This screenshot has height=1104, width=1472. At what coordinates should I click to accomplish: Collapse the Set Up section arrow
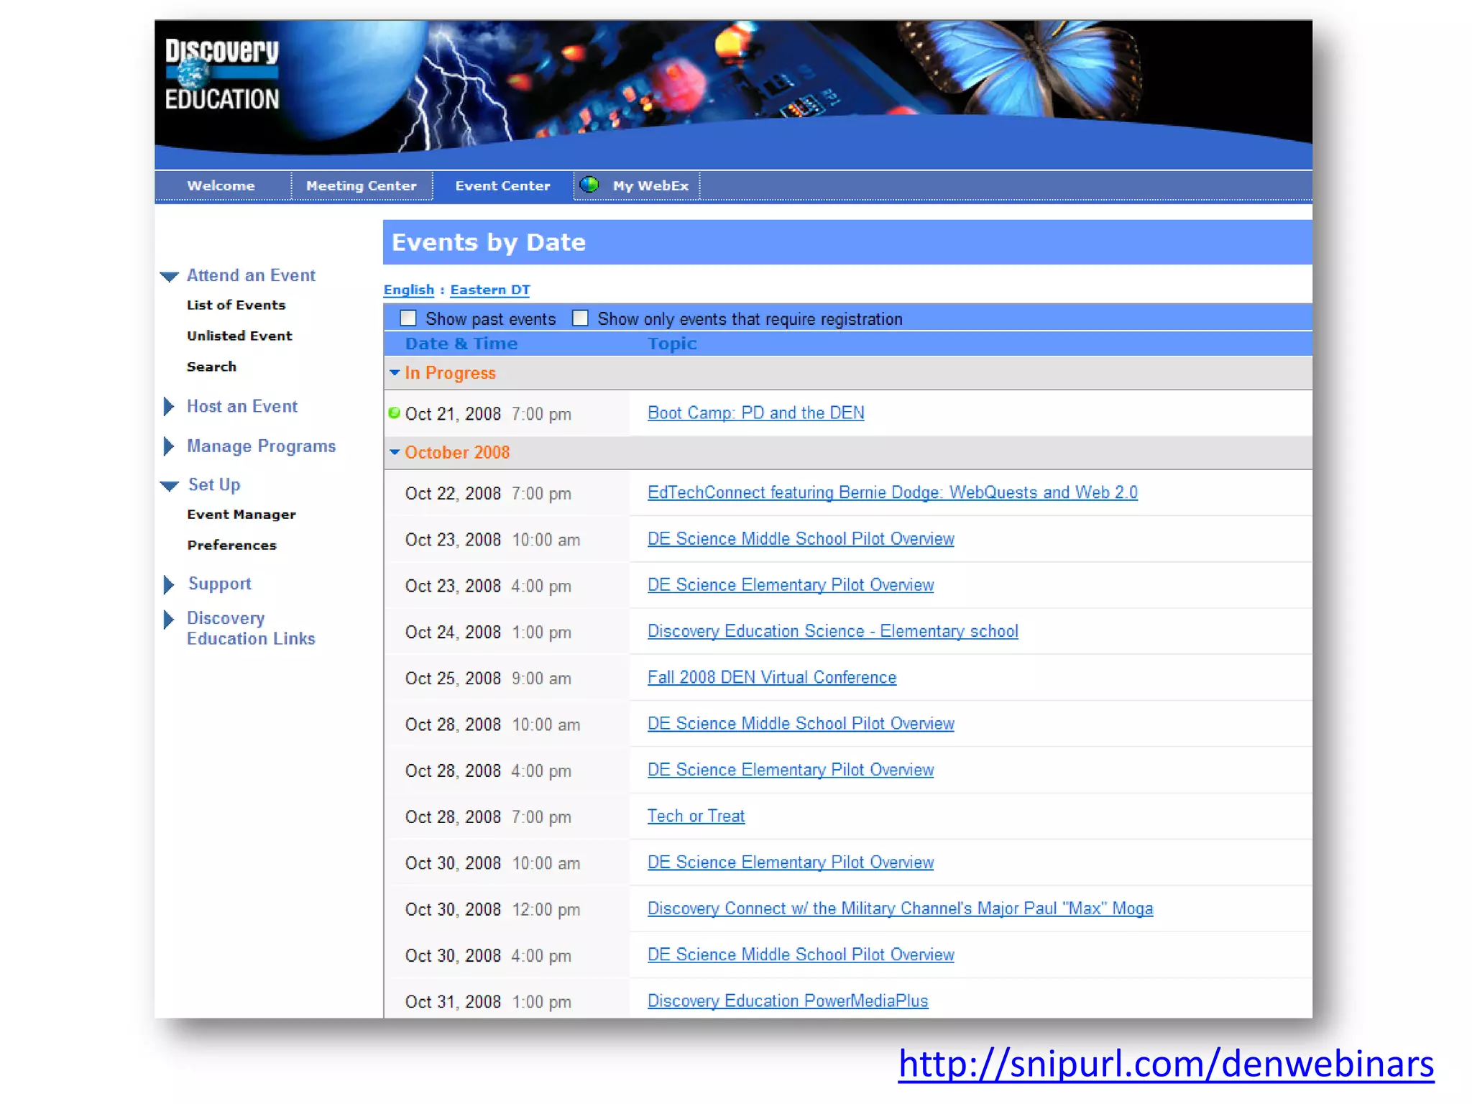pos(170,486)
